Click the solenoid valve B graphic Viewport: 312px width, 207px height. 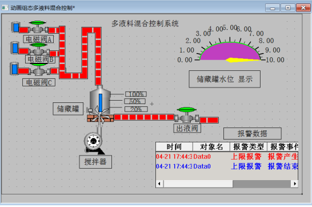(39, 49)
